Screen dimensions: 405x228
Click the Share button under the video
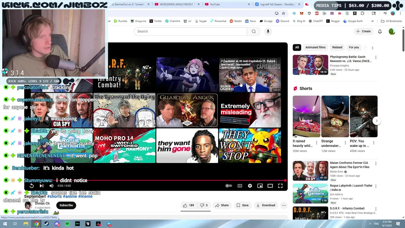[x=222, y=205]
